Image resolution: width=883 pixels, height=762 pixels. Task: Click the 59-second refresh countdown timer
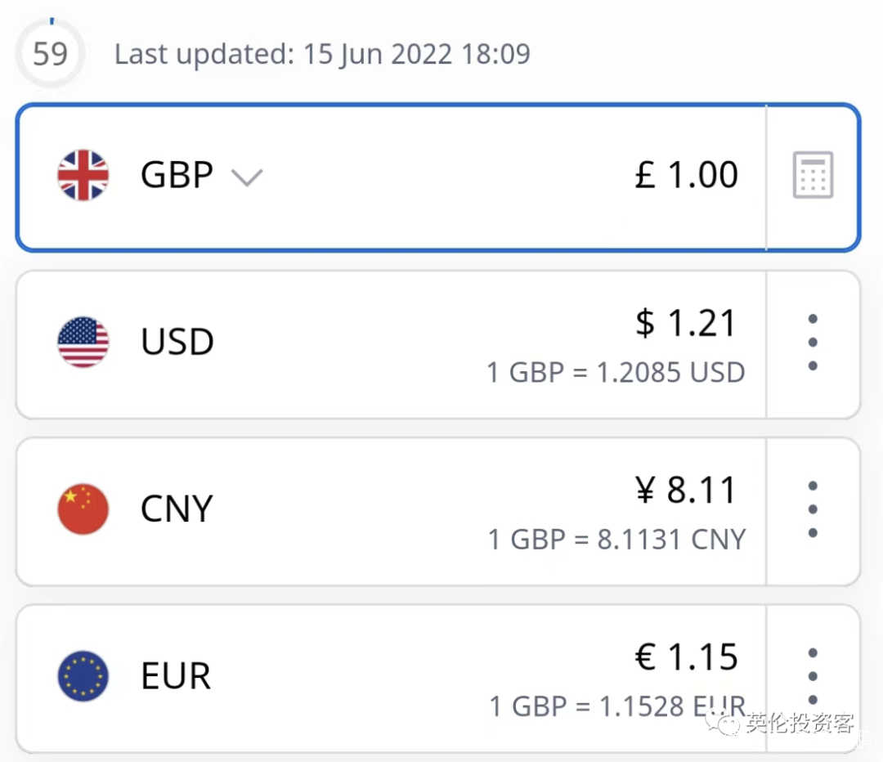(50, 54)
